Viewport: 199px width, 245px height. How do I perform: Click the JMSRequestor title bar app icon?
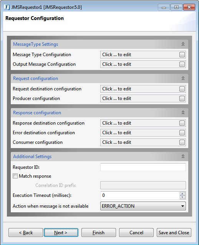pos(7,7)
